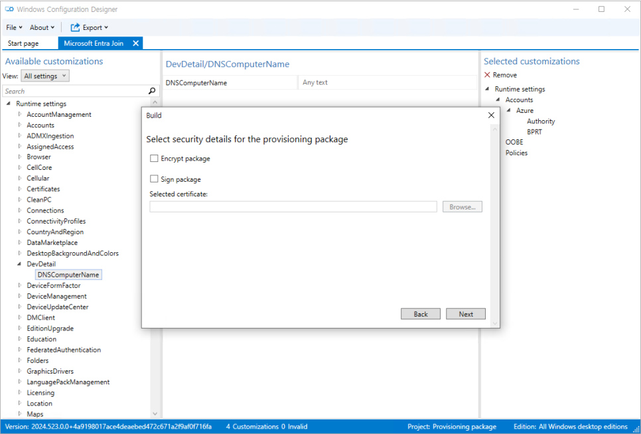
Task: Open the File menu
Action: coord(14,27)
